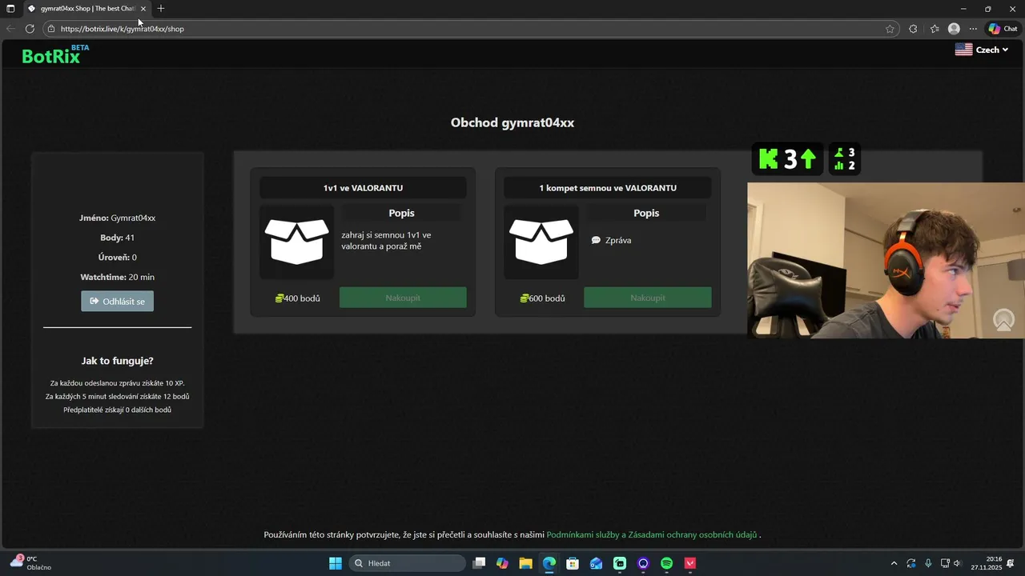Open the volume tray icon
1025x576 pixels.
(958, 563)
